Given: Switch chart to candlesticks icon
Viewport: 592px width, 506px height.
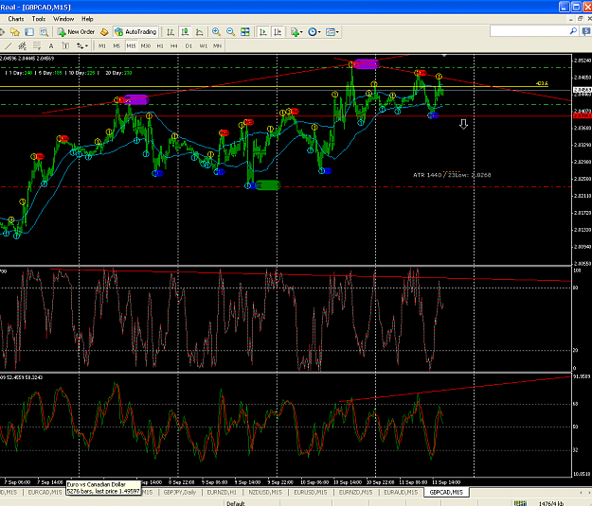Looking at the screenshot, I should [x=185, y=32].
